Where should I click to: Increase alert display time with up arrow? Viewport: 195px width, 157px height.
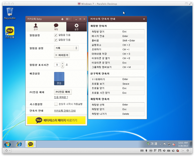pyautogui.click(x=62, y=63)
